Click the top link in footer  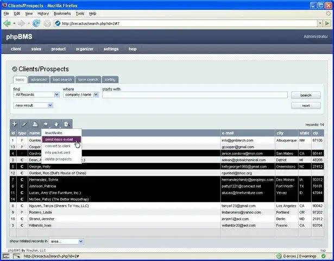pos(323,250)
